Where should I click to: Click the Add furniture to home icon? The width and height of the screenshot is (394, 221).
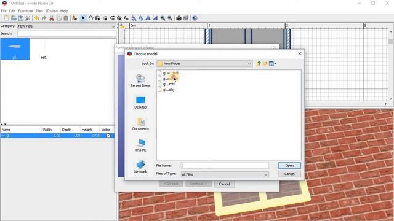point(74,18)
